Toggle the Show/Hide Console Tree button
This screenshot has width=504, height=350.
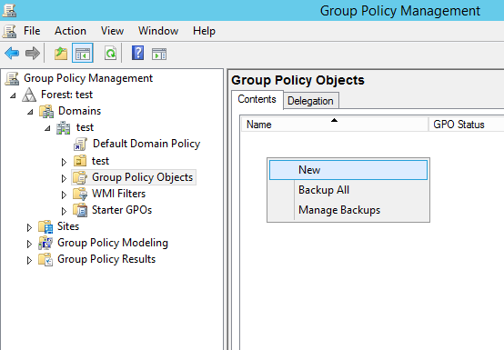[83, 53]
